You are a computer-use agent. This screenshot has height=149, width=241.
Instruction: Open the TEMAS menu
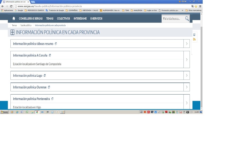tap(50, 18)
